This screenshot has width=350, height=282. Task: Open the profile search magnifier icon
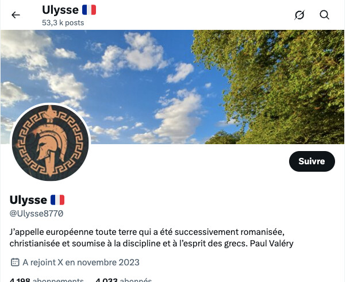pos(324,15)
